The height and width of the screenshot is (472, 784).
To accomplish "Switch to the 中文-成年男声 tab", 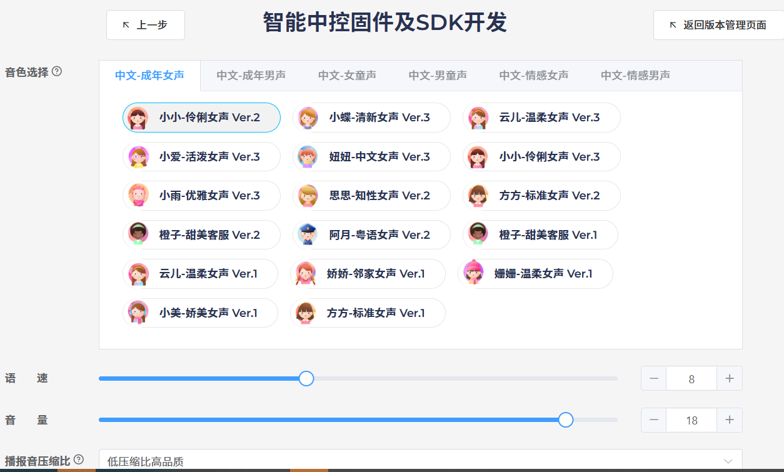I will point(251,76).
